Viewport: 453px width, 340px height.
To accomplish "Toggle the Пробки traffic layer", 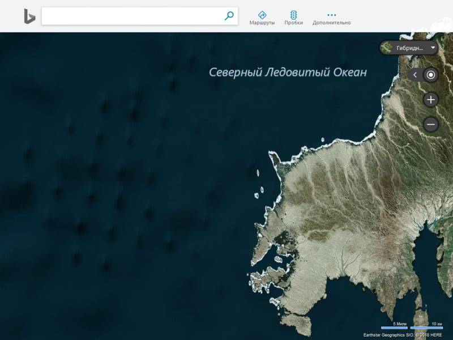I will point(293,15).
